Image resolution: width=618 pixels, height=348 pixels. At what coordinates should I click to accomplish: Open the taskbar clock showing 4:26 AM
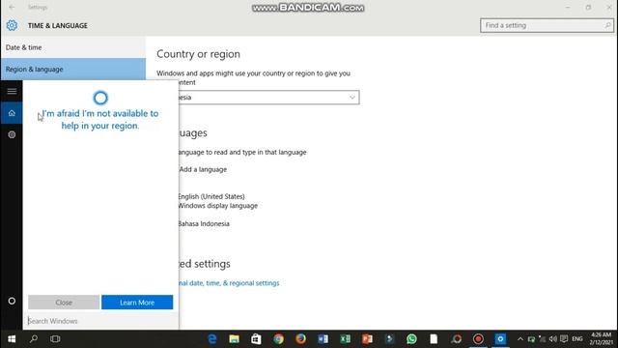coord(602,339)
